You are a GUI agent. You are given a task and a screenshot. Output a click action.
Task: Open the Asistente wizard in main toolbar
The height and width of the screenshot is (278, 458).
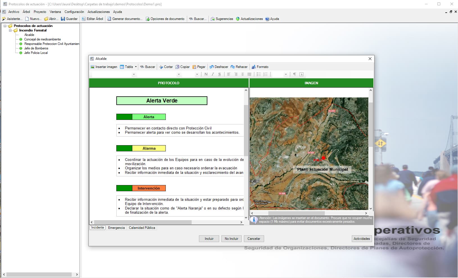coord(12,19)
